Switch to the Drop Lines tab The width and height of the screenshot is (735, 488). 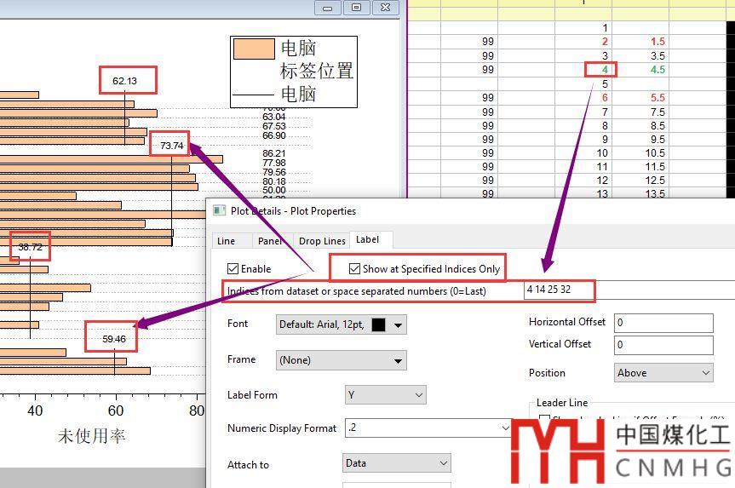(322, 241)
